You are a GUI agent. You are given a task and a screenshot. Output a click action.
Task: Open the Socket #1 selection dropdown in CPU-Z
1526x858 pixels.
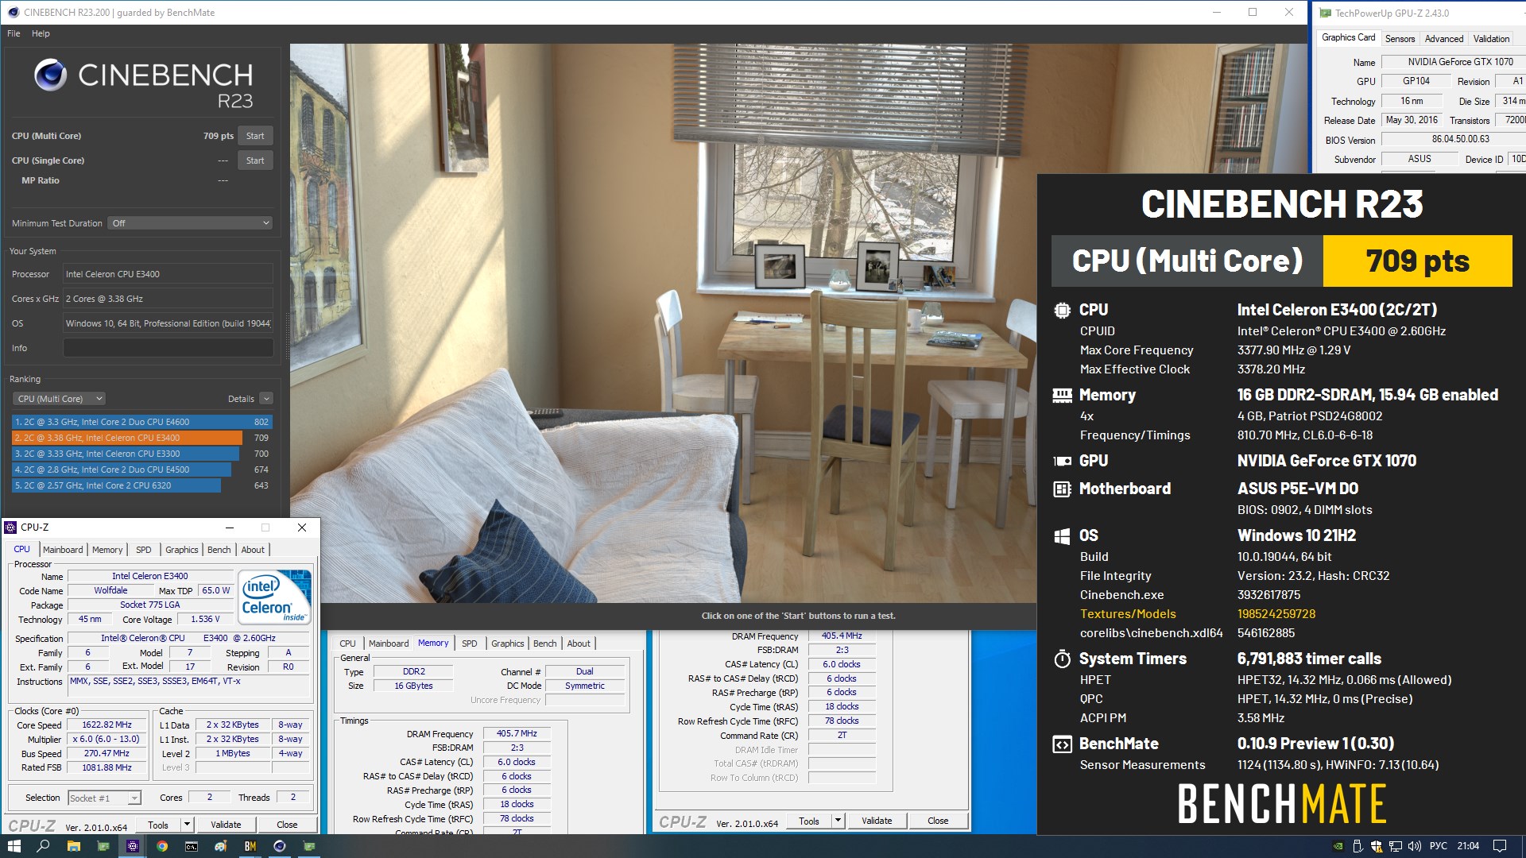click(x=104, y=798)
